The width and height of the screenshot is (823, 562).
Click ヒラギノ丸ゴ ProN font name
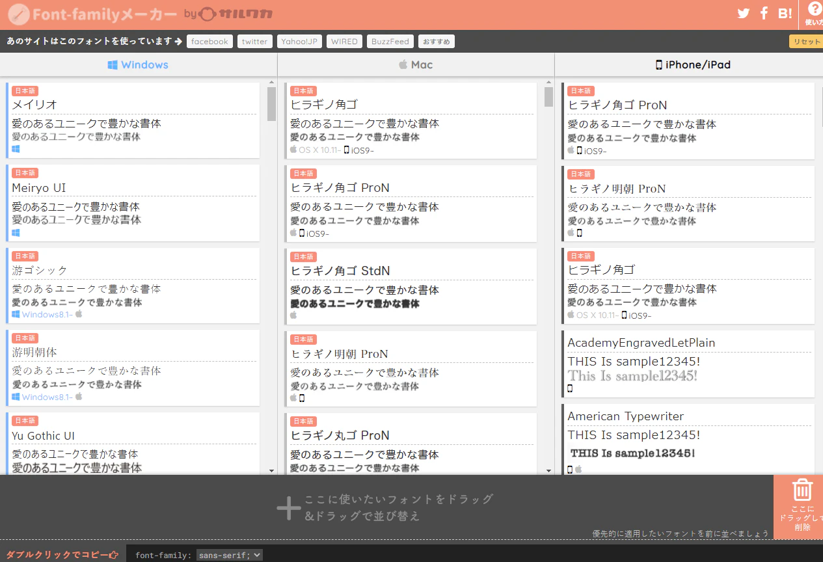(x=340, y=435)
